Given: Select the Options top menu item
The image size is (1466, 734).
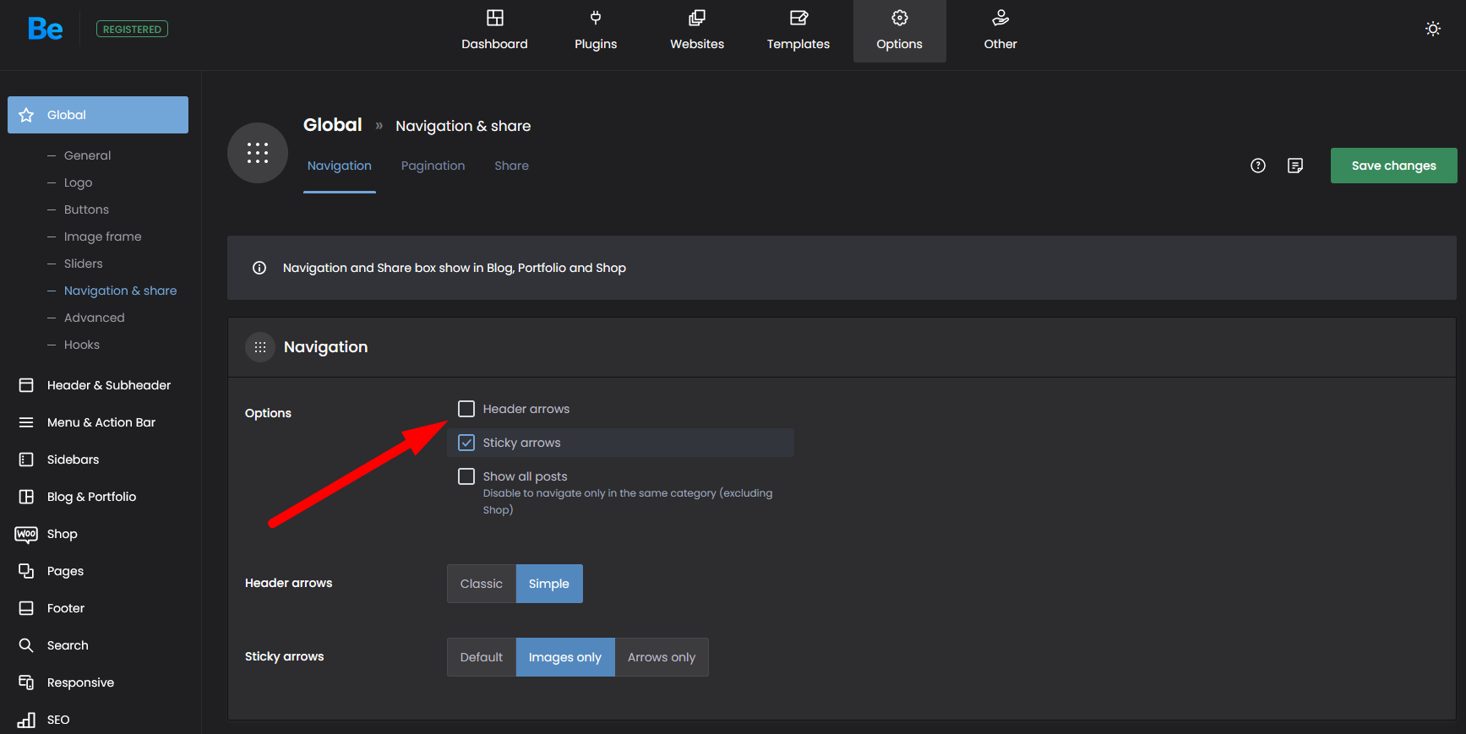Looking at the screenshot, I should 900,31.
